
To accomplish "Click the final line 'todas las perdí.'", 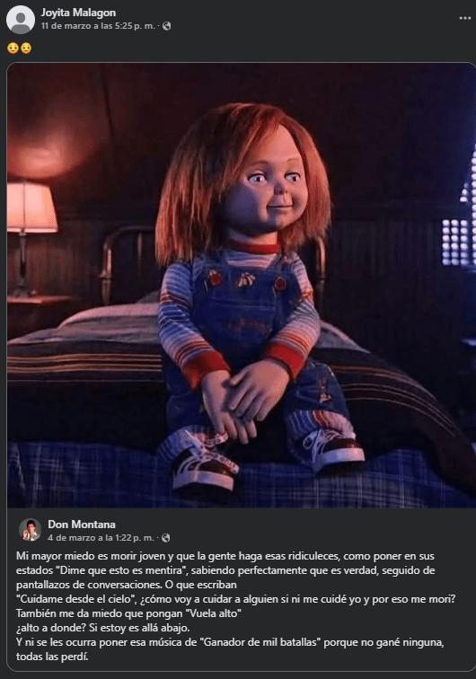I will (52, 657).
